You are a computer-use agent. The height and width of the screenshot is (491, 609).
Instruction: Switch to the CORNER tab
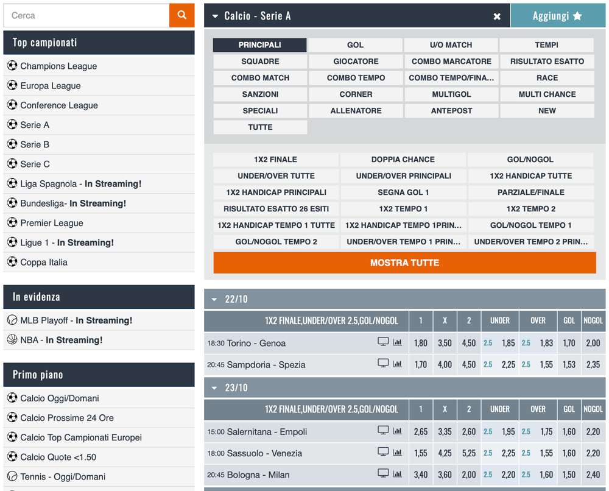(356, 94)
